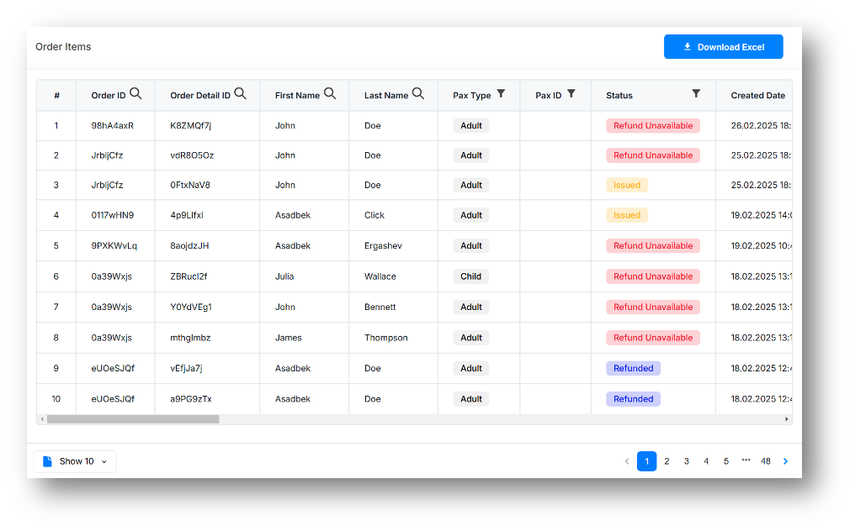Click the Order Detail ID search icon
The height and width of the screenshot is (531, 855).
pyautogui.click(x=240, y=94)
